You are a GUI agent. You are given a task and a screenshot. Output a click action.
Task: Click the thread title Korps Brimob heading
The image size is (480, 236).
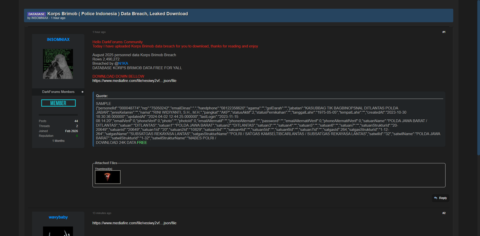pos(117,14)
